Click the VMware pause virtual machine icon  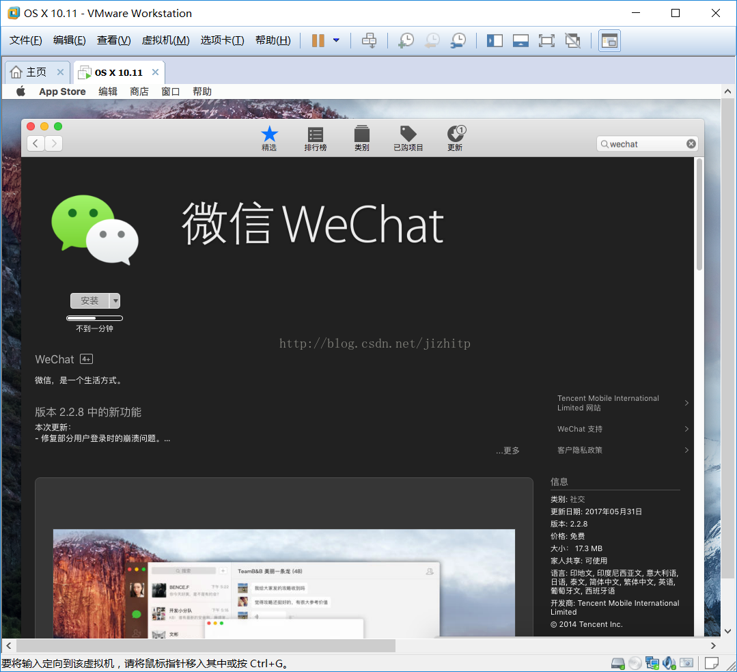click(x=318, y=41)
